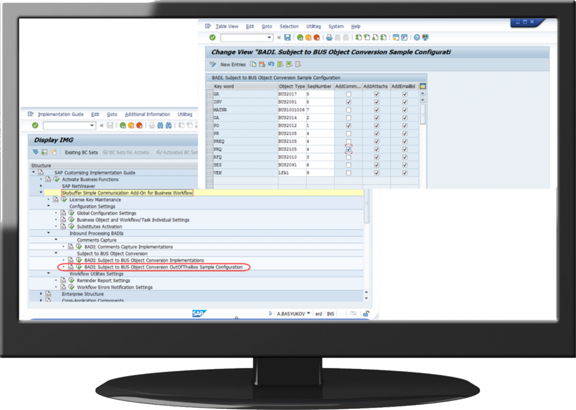Image resolution: width=576 pixels, height=410 pixels.
Task: Uncheck AddComm checkbox for PO row
Action: coord(349,126)
